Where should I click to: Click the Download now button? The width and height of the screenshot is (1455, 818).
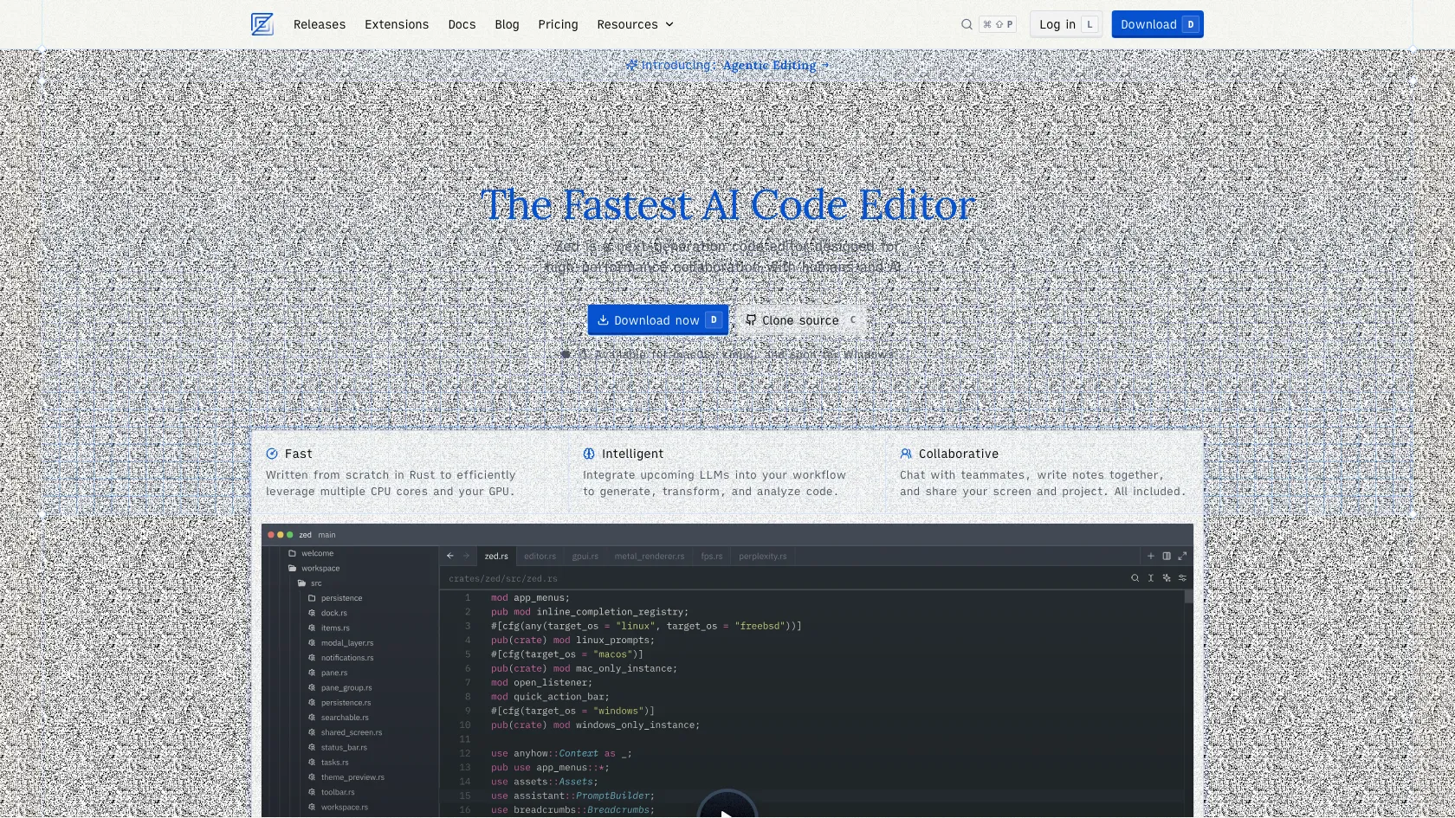pos(658,320)
